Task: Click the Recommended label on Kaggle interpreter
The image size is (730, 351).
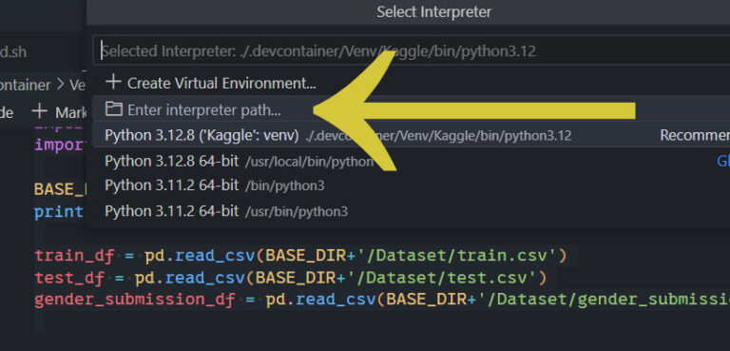Action: pyautogui.click(x=695, y=135)
